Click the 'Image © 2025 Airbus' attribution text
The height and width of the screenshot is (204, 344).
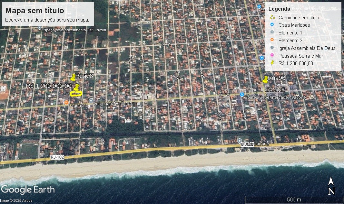16,200
